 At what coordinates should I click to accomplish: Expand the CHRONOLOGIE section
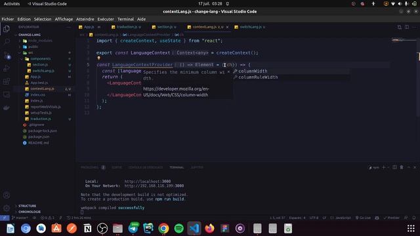pyautogui.click(x=30, y=212)
